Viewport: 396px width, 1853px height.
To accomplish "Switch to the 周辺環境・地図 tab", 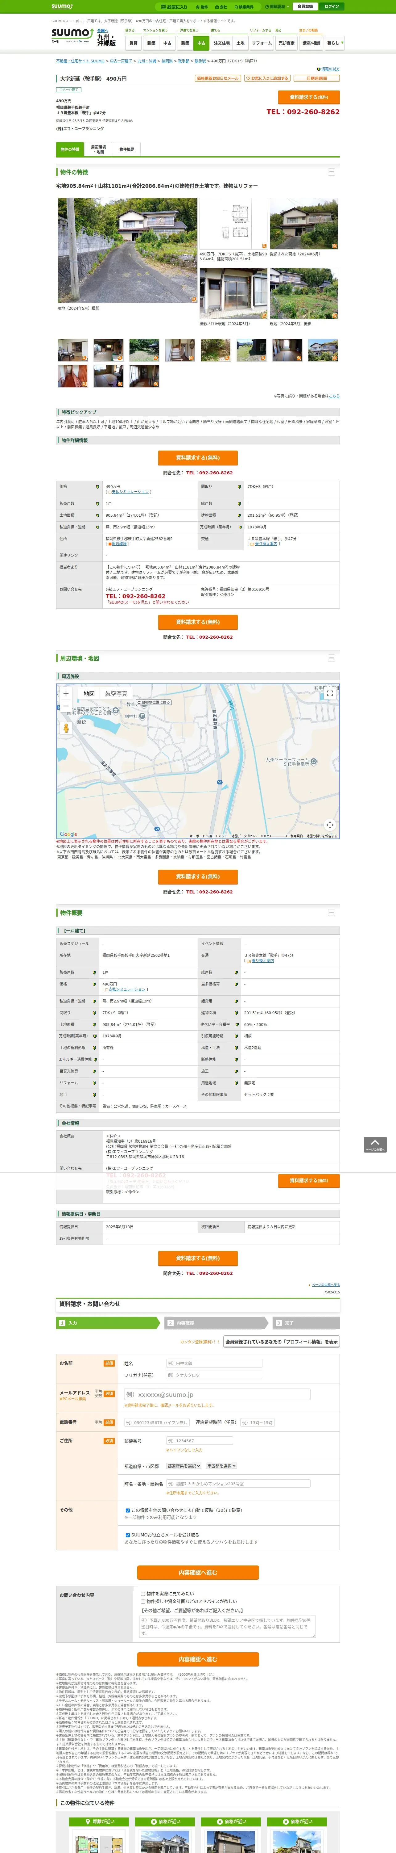I will point(98,149).
